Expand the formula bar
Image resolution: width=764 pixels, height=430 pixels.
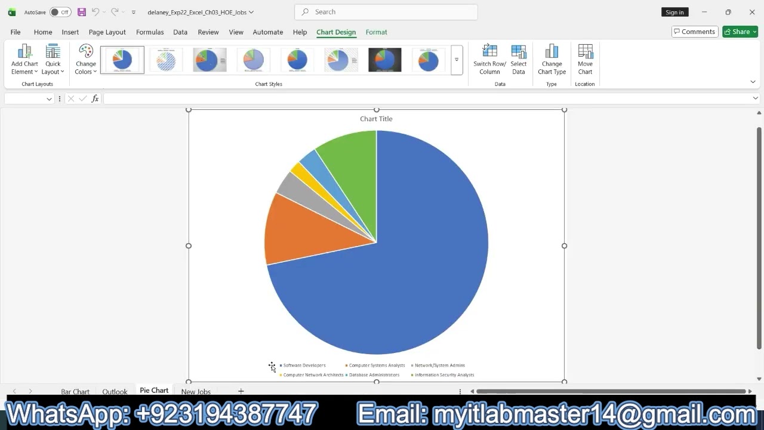pos(755,99)
